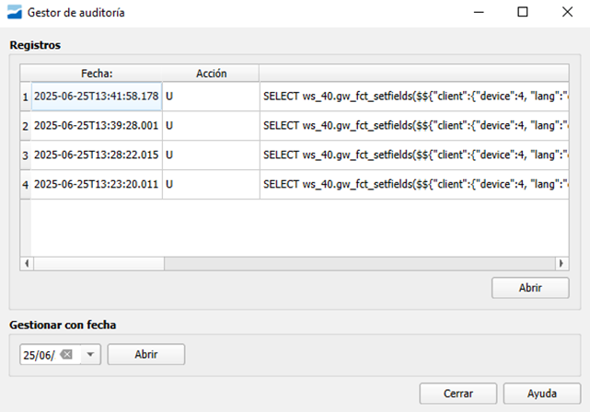
Task: Sort by the Fecha column header
Action: coord(97,74)
